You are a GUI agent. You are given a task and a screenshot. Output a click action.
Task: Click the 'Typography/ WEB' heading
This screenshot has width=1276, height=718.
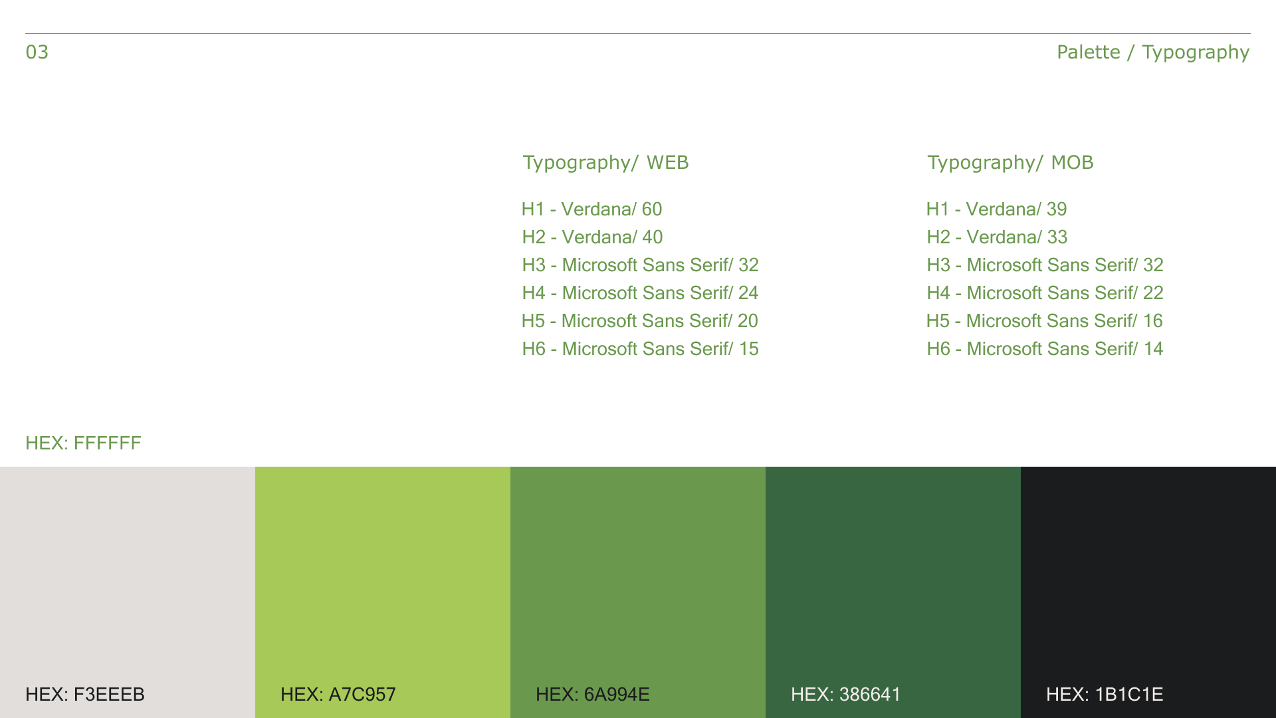[605, 163]
